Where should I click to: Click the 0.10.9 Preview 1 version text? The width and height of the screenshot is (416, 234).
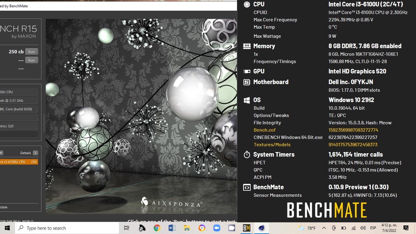359,187
